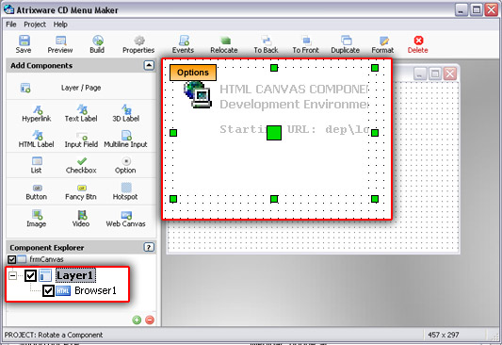Add a Fancy Btn component
This screenshot has width=502, height=345.
(81, 192)
